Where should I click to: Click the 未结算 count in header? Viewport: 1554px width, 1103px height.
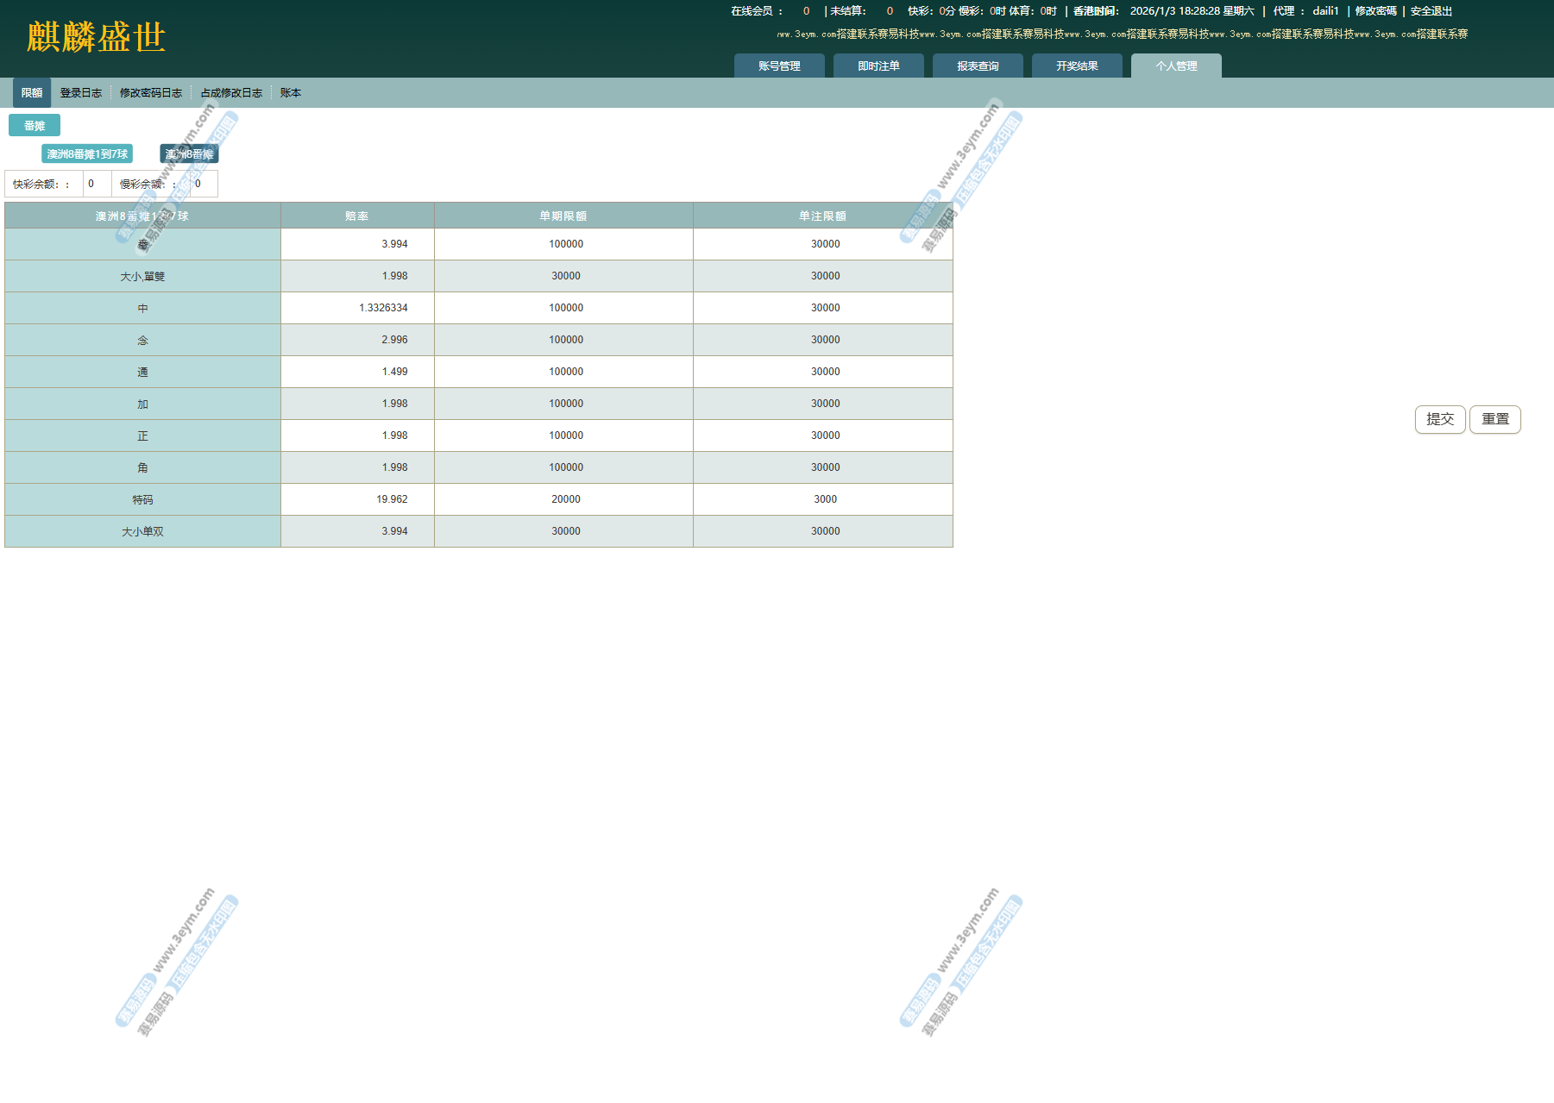click(890, 11)
